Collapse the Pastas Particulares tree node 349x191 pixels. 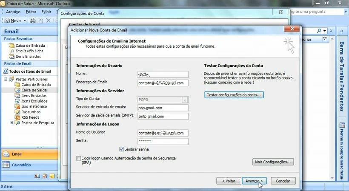click(x=6, y=79)
